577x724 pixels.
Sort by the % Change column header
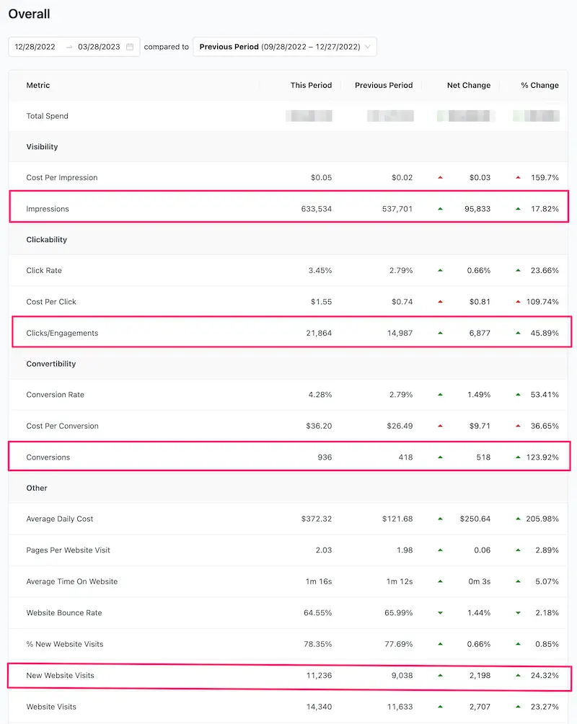[x=539, y=85]
